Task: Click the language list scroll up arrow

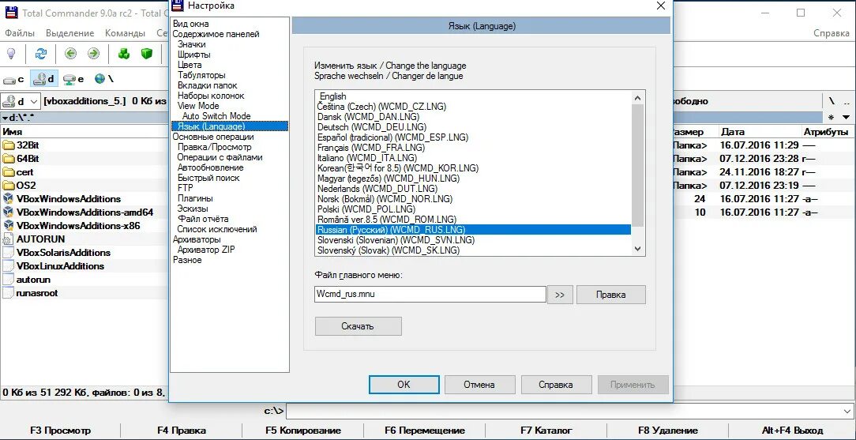Action: [x=637, y=97]
